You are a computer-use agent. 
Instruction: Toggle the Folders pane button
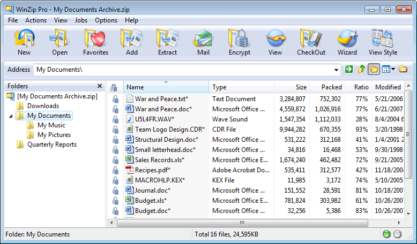[x=374, y=70]
